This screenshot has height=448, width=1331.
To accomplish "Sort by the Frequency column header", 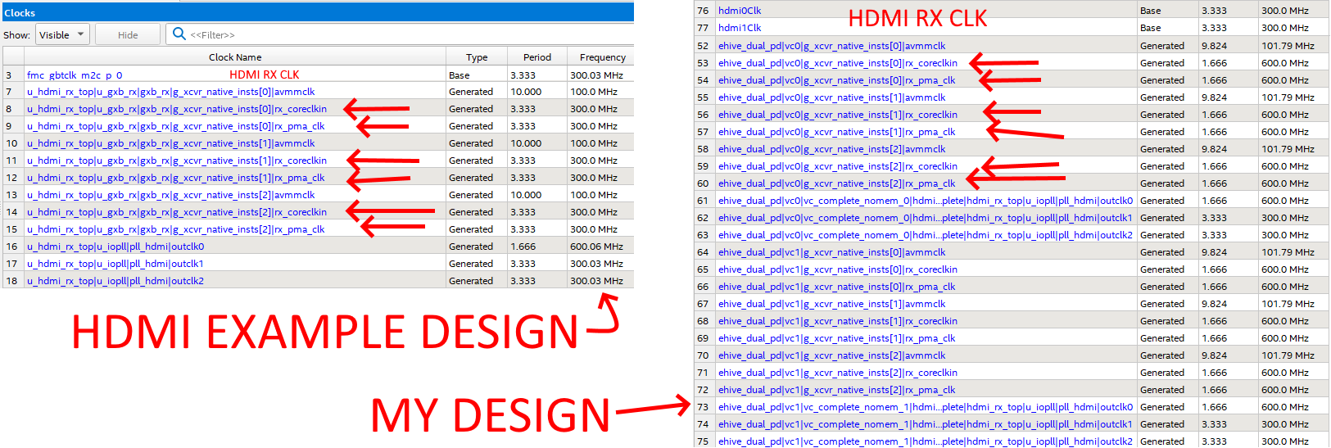I will click(x=602, y=57).
